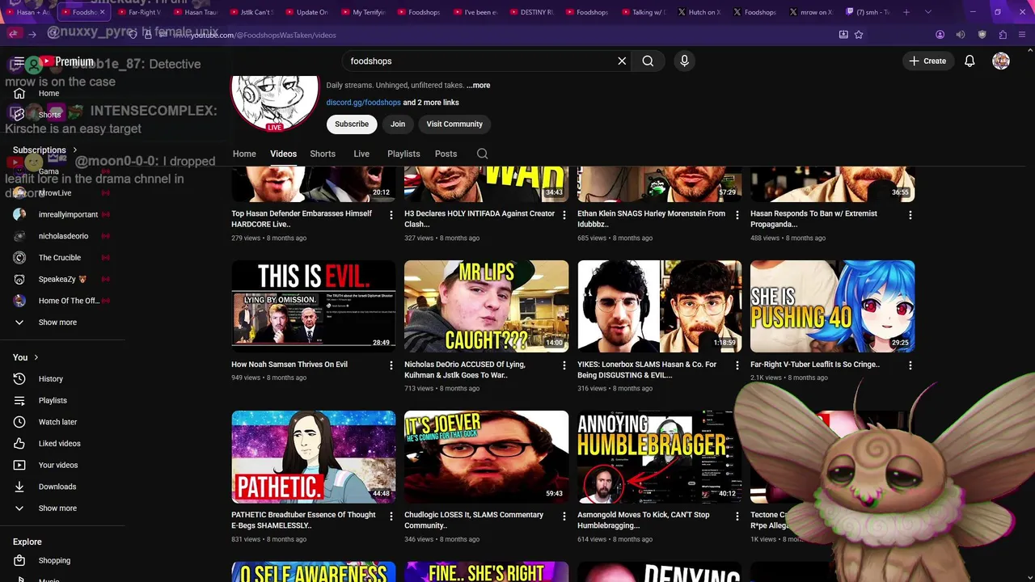The image size is (1035, 582).
Task: Open search within channel magnifier icon
Action: (482, 154)
